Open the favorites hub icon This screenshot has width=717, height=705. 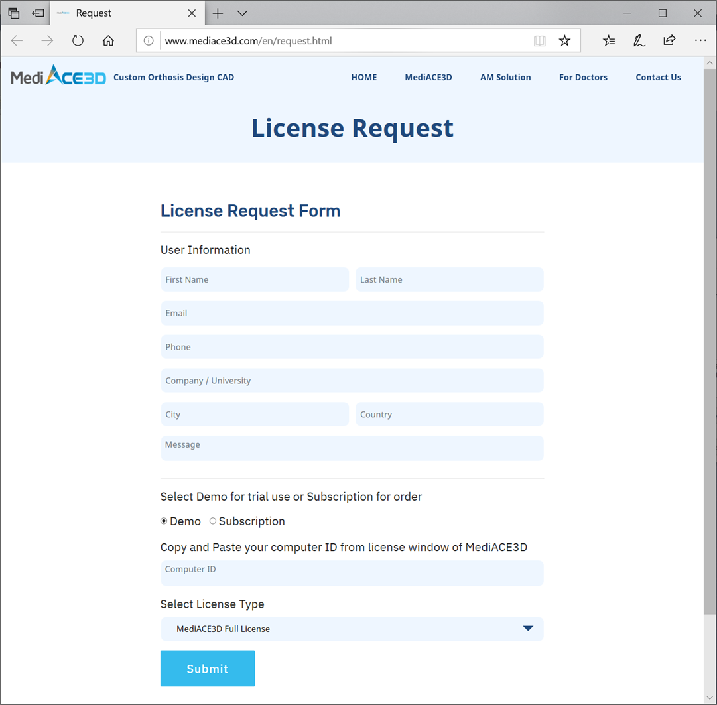coord(609,40)
